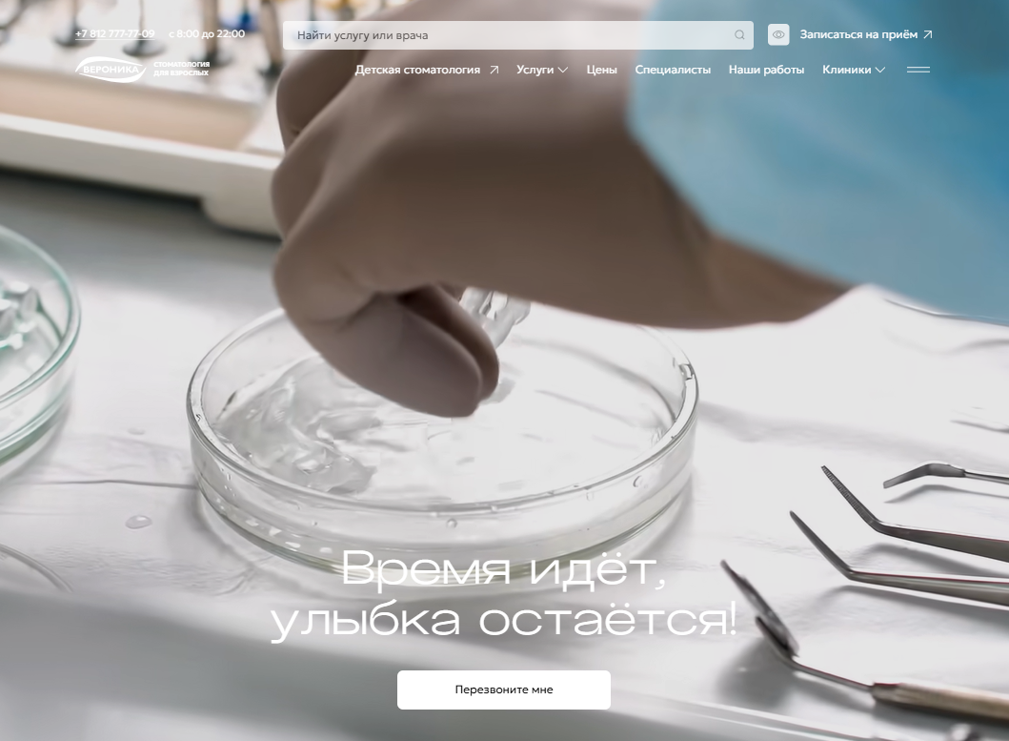
Task: Open the Клиники dropdown menu
Action: click(854, 70)
